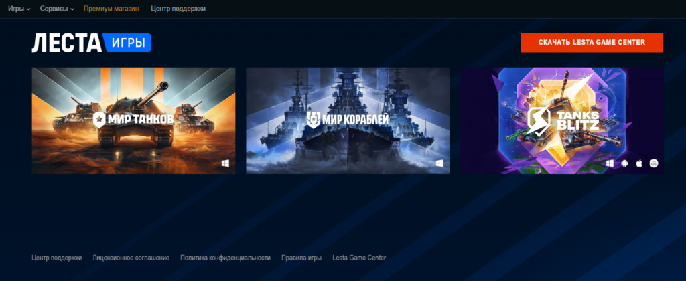Open Лицензионное соглашение footer link
Viewport: 686px width, 281px height.
pos(131,258)
